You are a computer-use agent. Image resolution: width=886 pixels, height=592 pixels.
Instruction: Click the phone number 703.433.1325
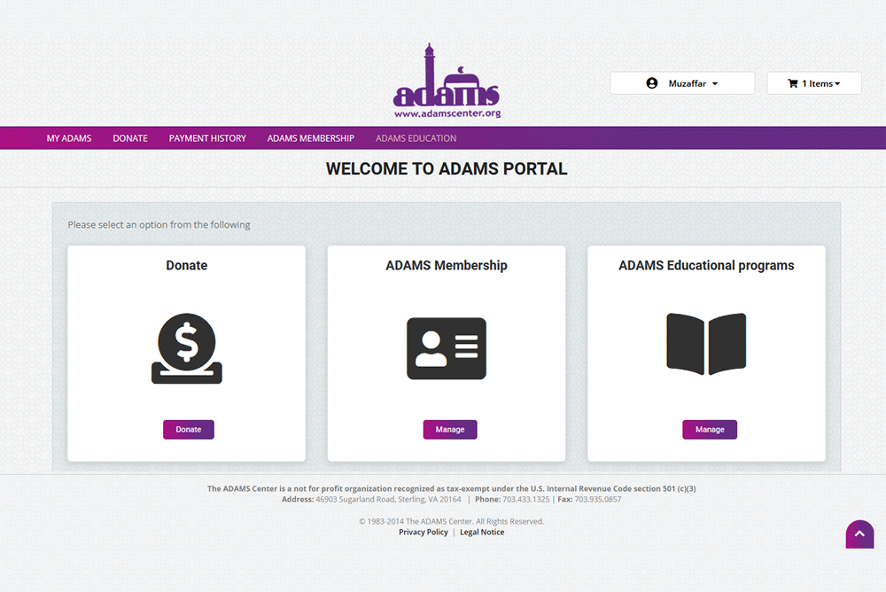click(526, 499)
